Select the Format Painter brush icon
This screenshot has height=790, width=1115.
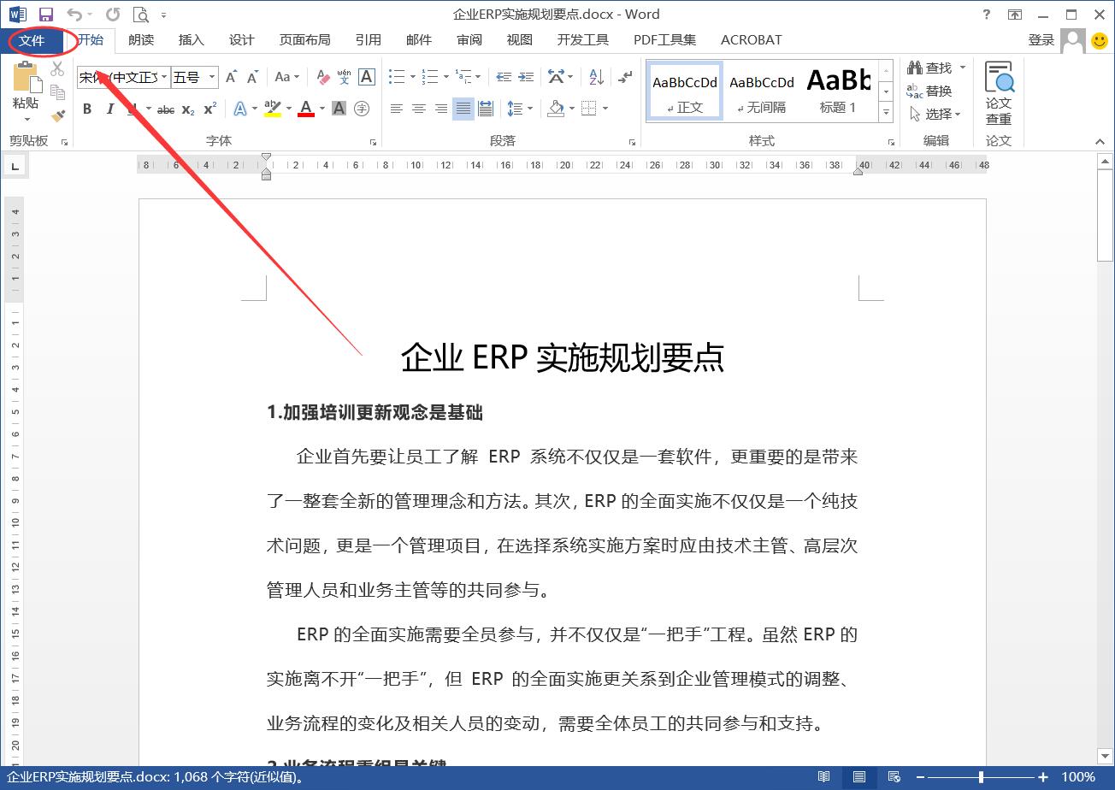coord(57,115)
